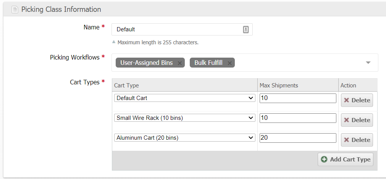Focus Max Shipments field for Small Wire Rack
The width and height of the screenshot is (386, 179).
click(297, 118)
